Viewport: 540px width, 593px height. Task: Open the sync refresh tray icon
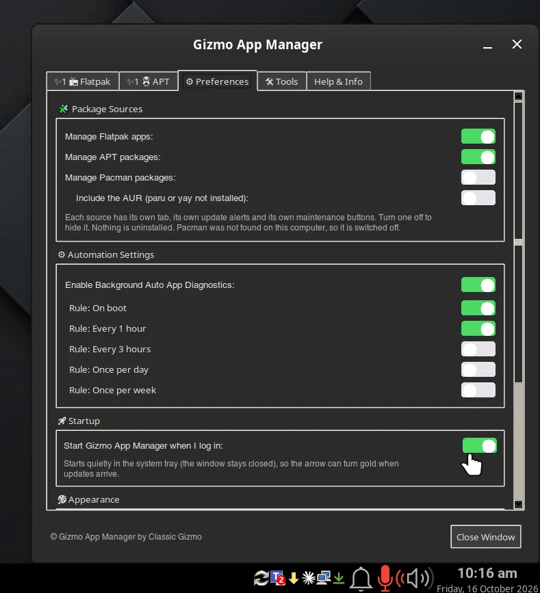[x=261, y=578]
